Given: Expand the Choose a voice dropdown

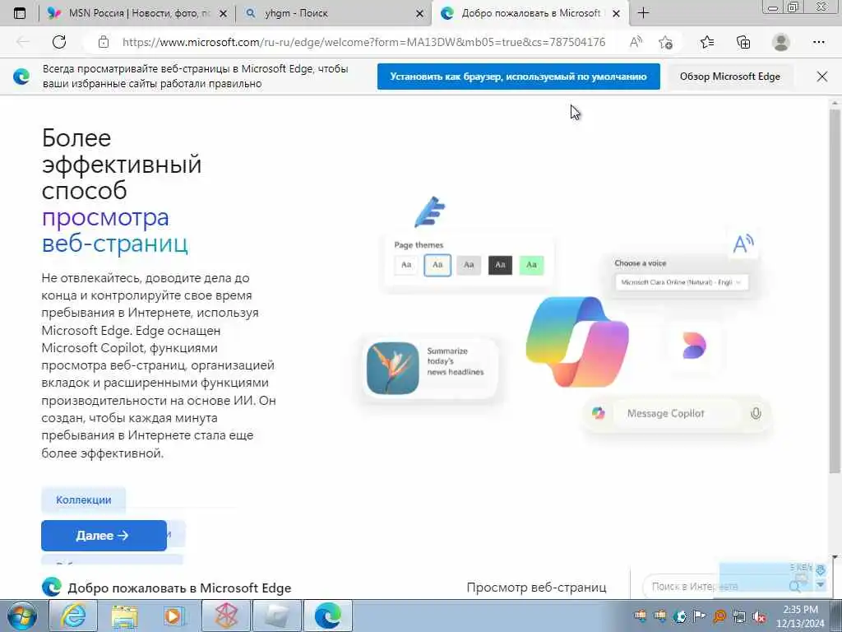Looking at the screenshot, I should pyautogui.click(x=681, y=282).
